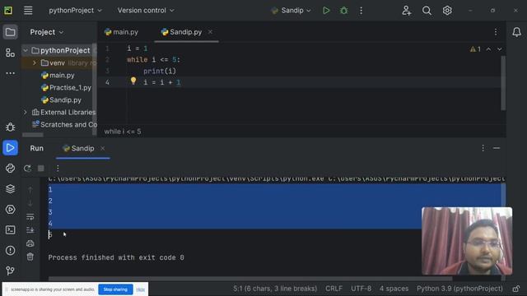This screenshot has height=296, width=527.
Task: Open Python 3.9 interpreter selector
Action: [459, 289]
